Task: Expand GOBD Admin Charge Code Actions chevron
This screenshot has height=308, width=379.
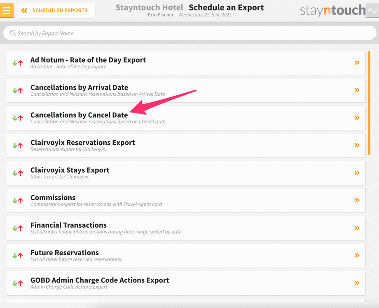Action: pos(357,283)
